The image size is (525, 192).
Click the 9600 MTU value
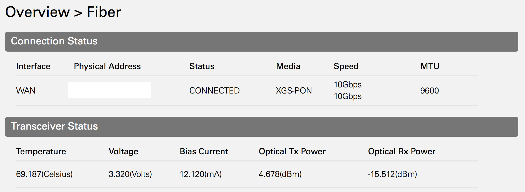[x=429, y=91]
